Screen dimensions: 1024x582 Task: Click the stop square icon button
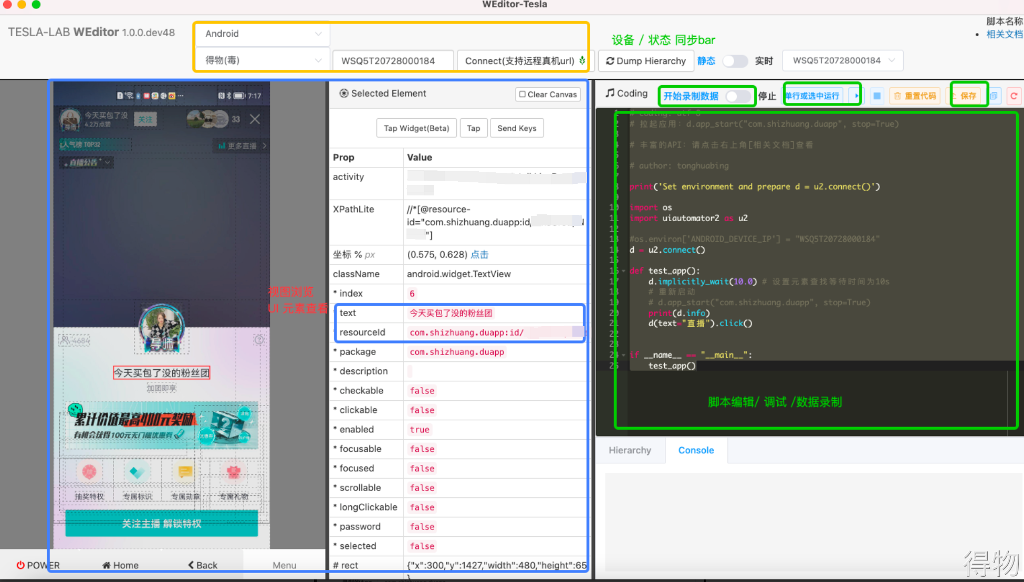876,96
